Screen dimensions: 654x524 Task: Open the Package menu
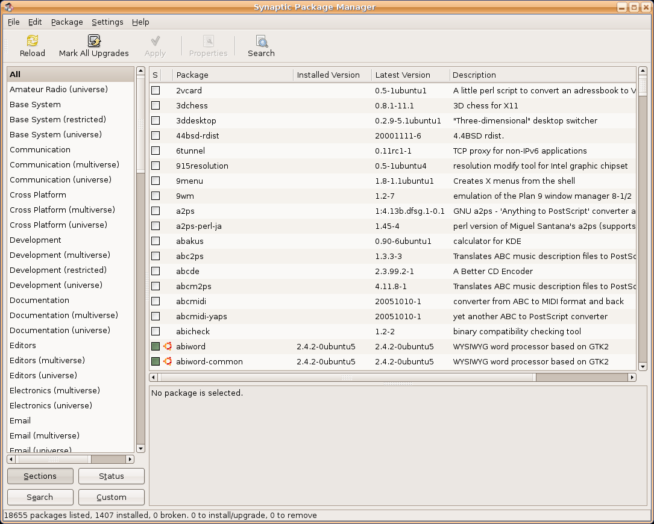[x=67, y=22]
